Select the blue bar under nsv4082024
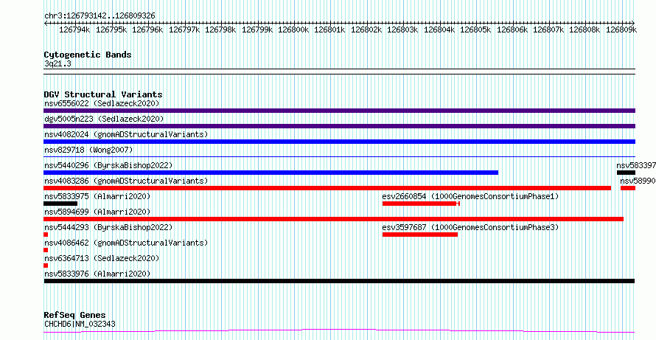656x340 pixels. click(339, 142)
